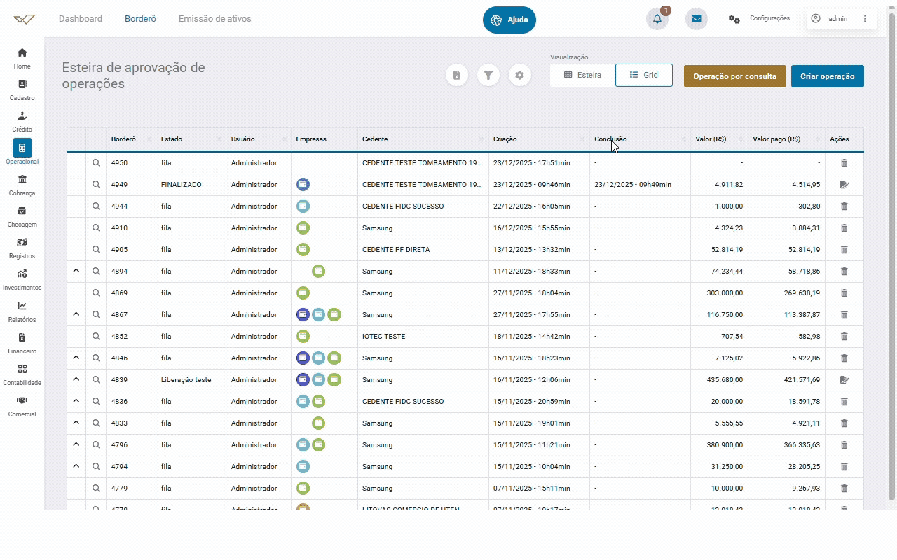Open the Emissão de ativos tab
Image resolution: width=897 pixels, height=560 pixels.
coord(214,19)
